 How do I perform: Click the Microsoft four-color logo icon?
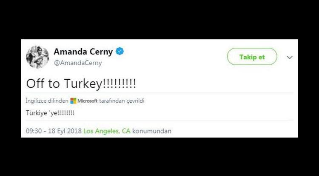click(x=73, y=101)
